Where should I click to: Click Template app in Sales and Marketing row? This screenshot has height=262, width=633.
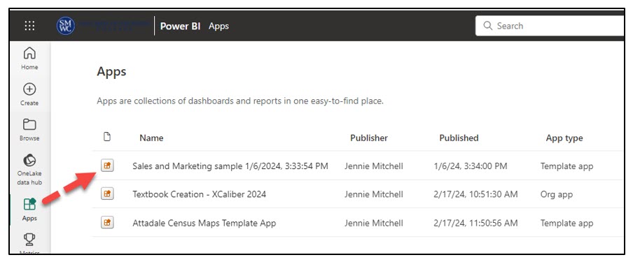[566, 166]
